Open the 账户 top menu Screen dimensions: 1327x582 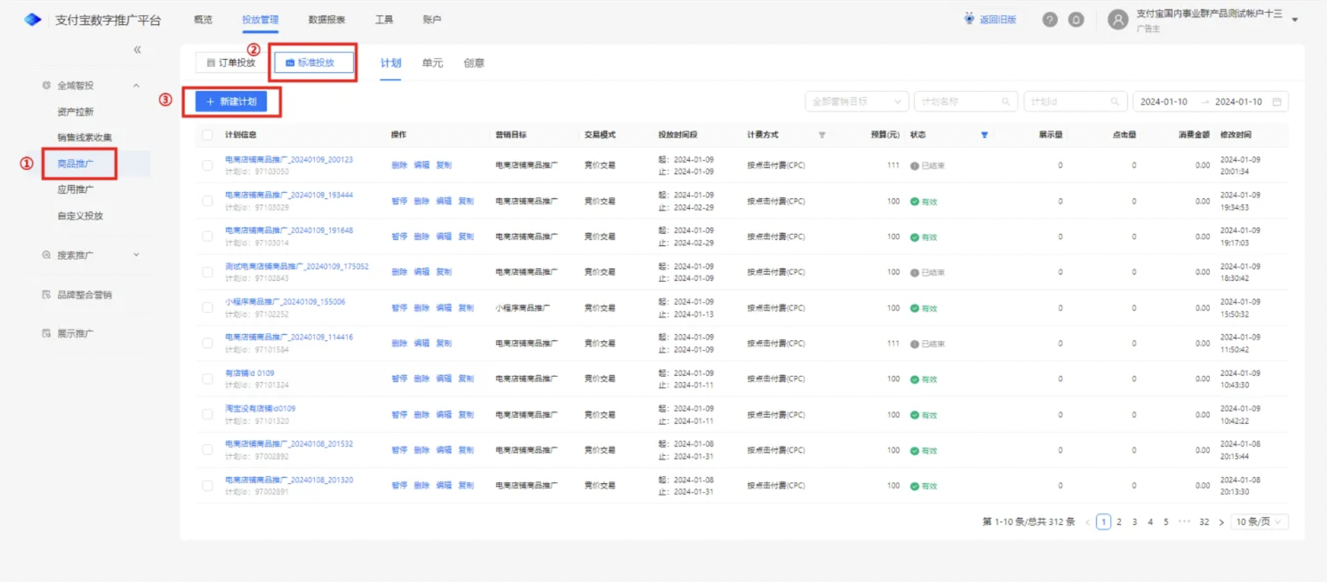[432, 19]
